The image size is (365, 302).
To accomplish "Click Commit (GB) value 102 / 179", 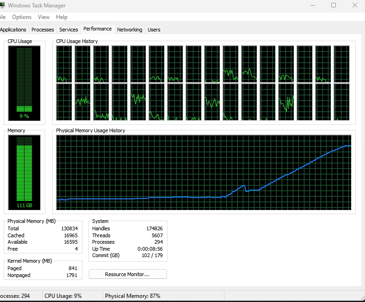I will click(152, 255).
